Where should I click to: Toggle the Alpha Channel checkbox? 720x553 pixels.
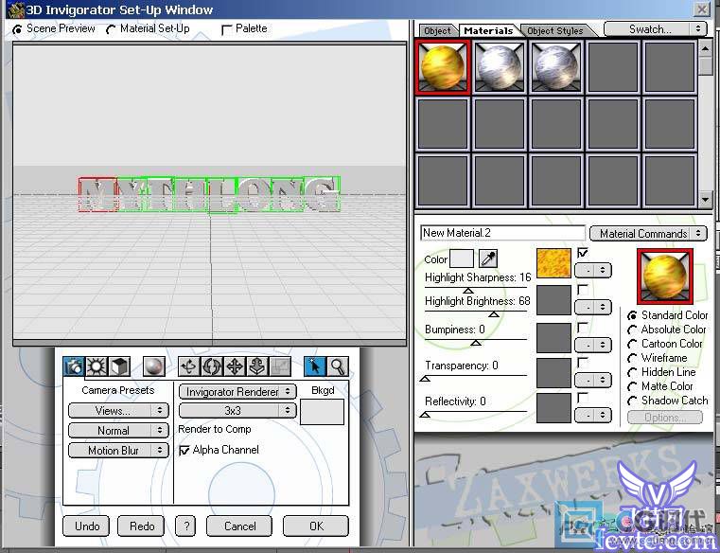(x=184, y=450)
